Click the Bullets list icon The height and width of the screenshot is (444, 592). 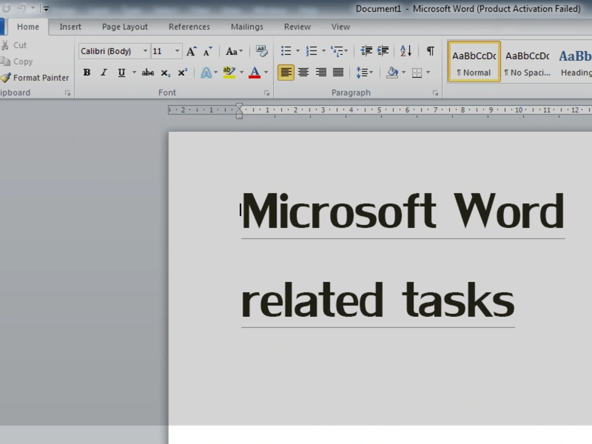[x=286, y=51]
